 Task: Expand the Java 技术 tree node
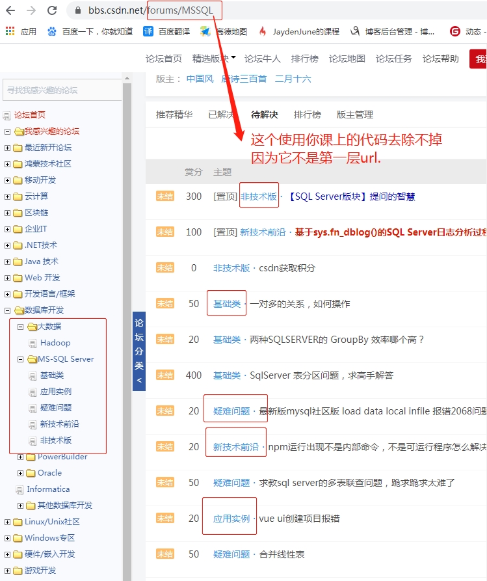click(7, 262)
